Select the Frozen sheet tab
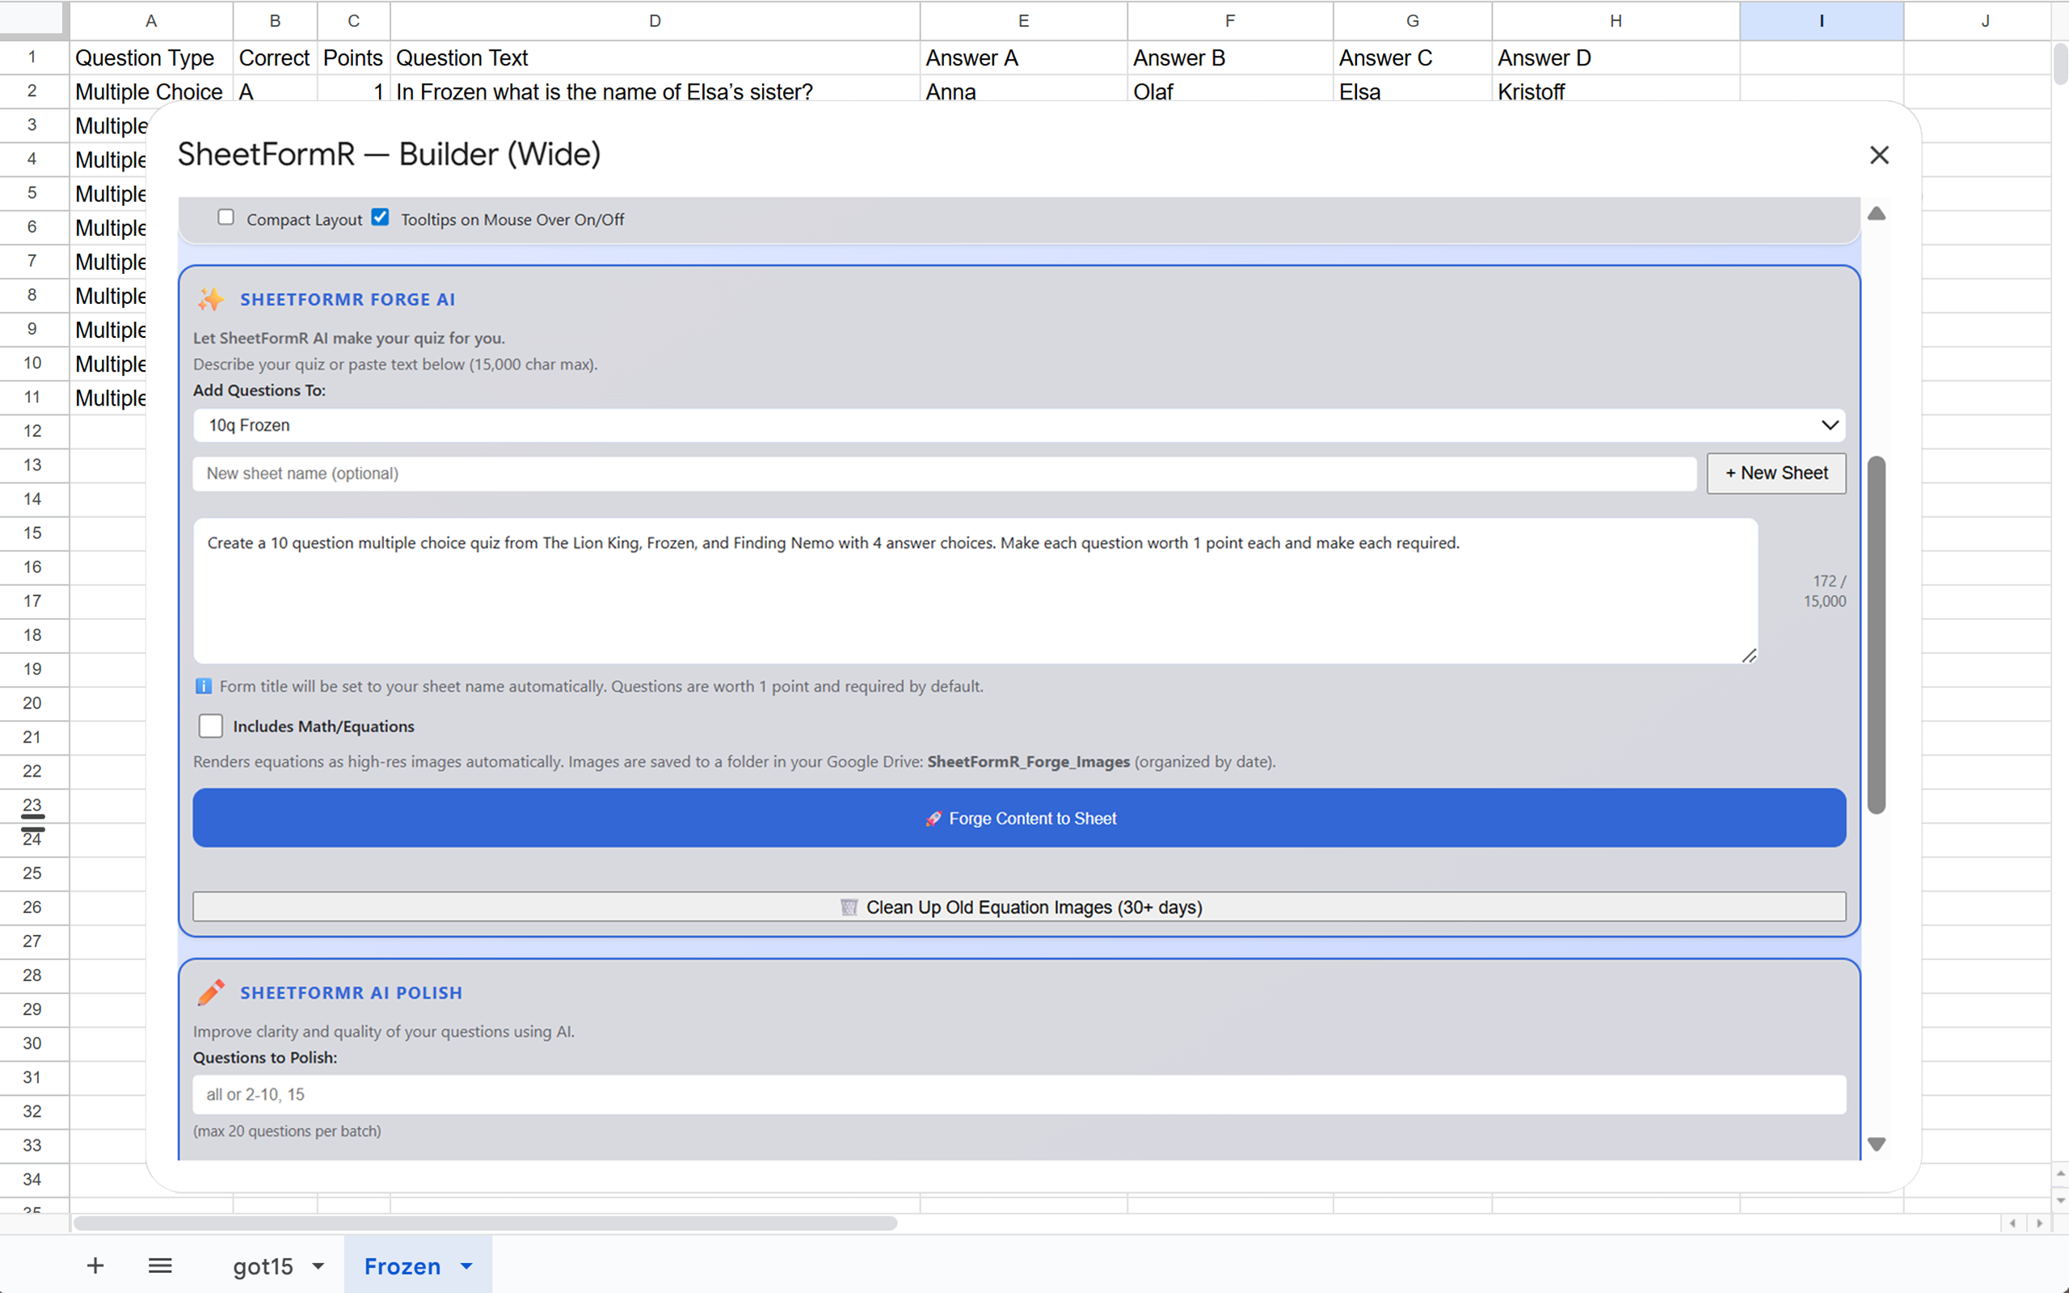The height and width of the screenshot is (1293, 2069). pos(402,1266)
